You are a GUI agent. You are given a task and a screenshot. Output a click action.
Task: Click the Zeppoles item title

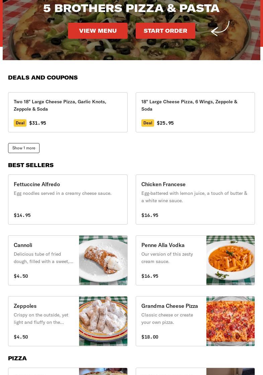(25, 306)
